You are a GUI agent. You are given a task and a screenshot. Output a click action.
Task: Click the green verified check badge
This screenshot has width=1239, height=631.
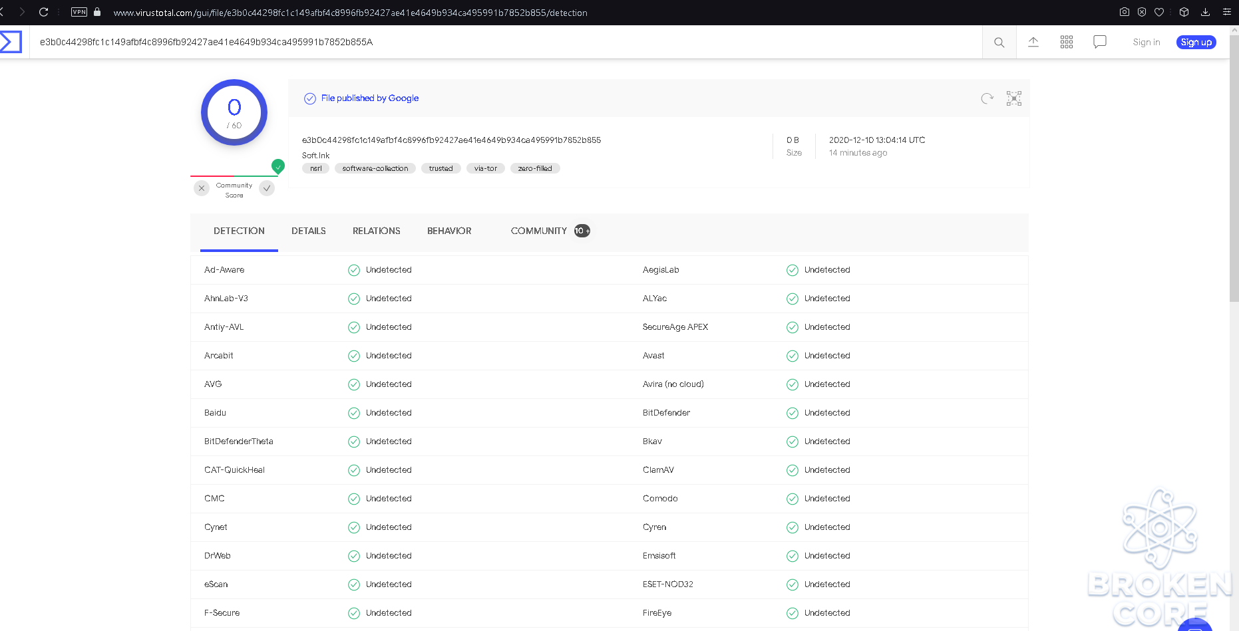(x=278, y=166)
